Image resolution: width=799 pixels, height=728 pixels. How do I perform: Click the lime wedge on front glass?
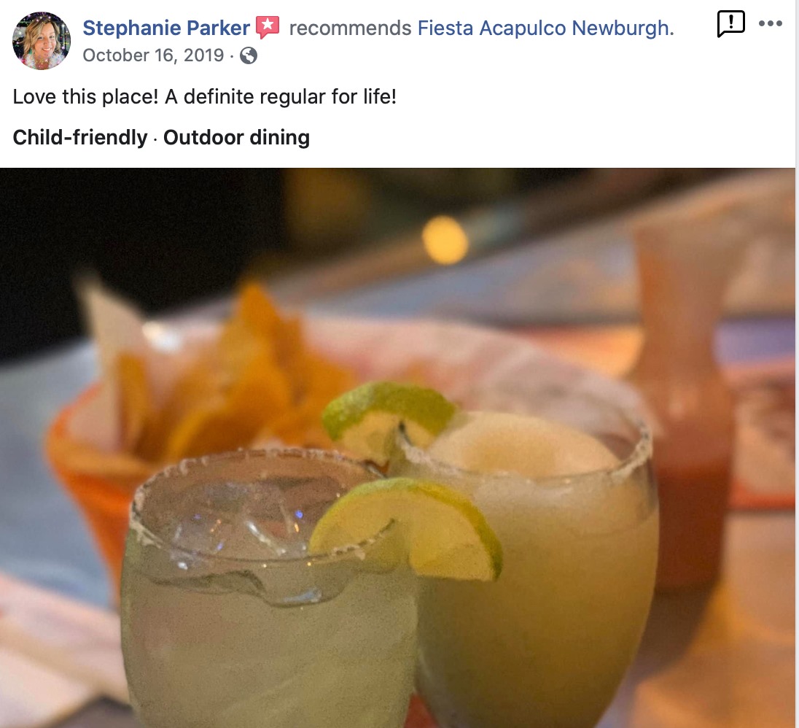408,529
